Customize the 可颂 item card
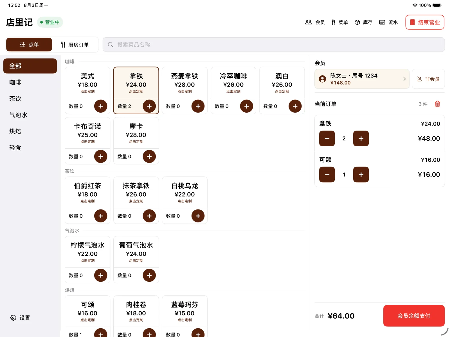450x337 pixels. coord(87,311)
